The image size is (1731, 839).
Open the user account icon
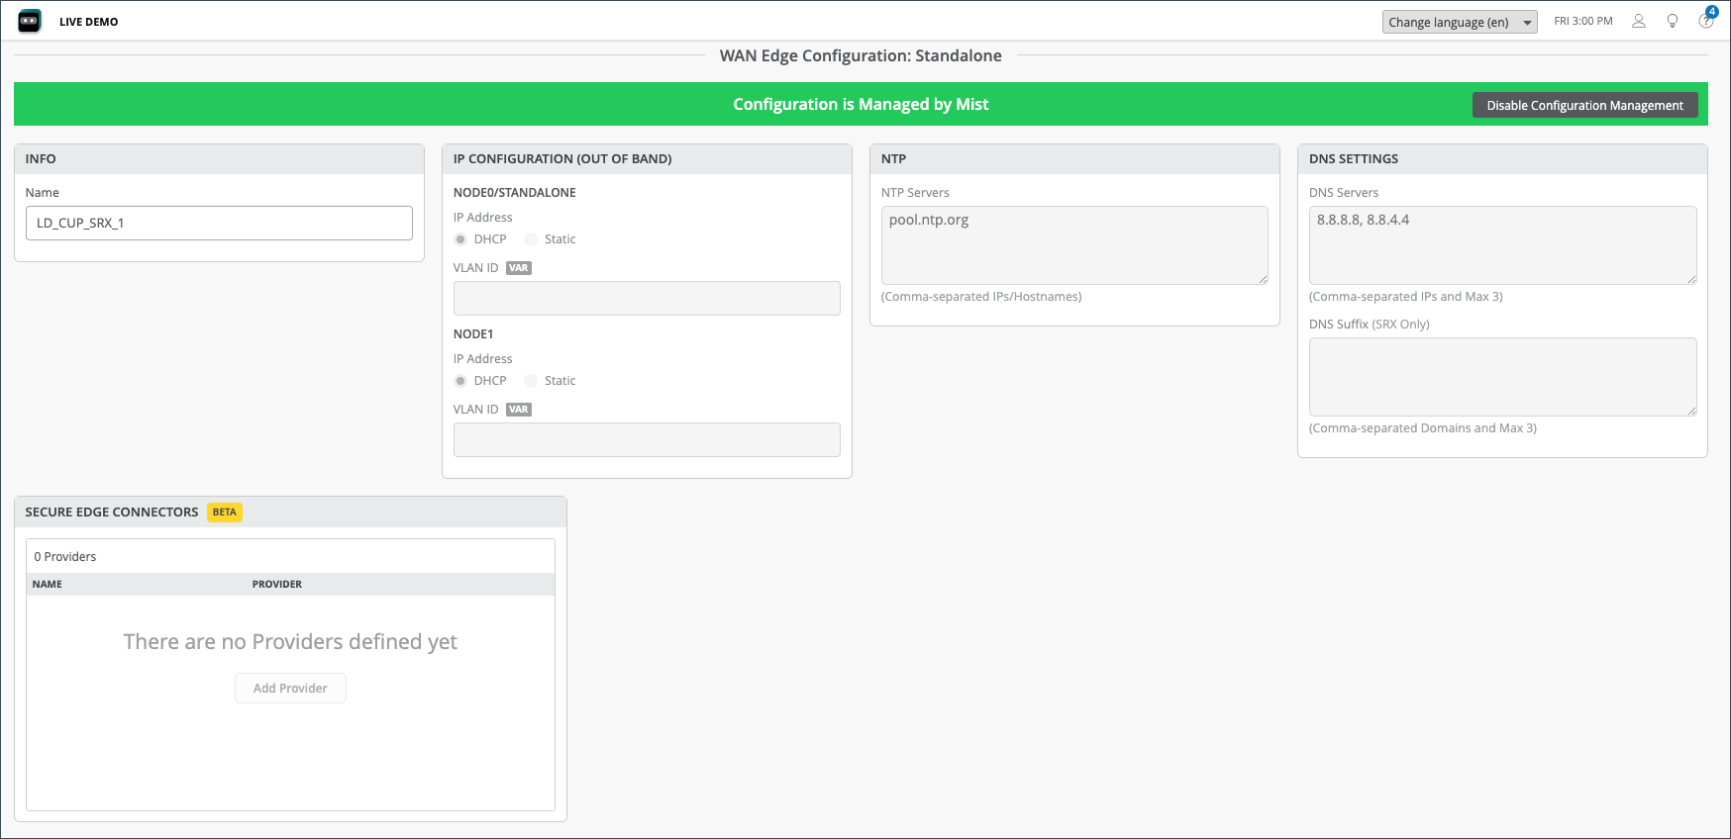pyautogui.click(x=1639, y=21)
